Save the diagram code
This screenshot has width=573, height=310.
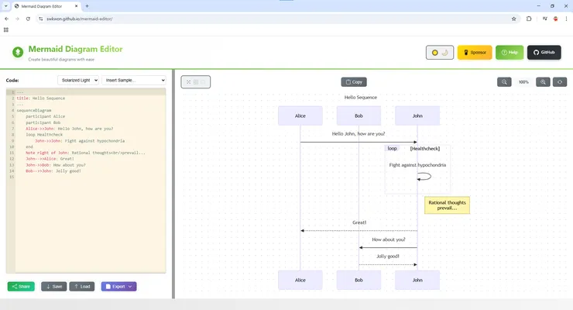53,286
